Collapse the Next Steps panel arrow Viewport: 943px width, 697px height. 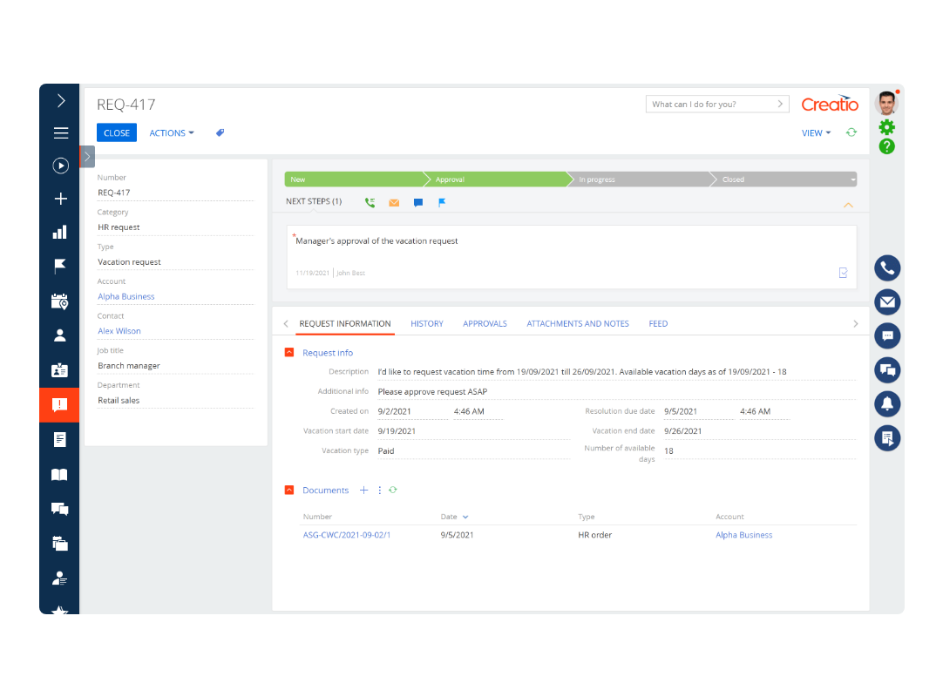point(848,205)
